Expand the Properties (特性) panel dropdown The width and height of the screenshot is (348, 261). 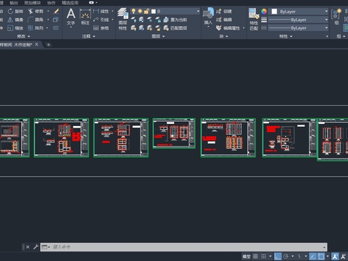pos(286,36)
